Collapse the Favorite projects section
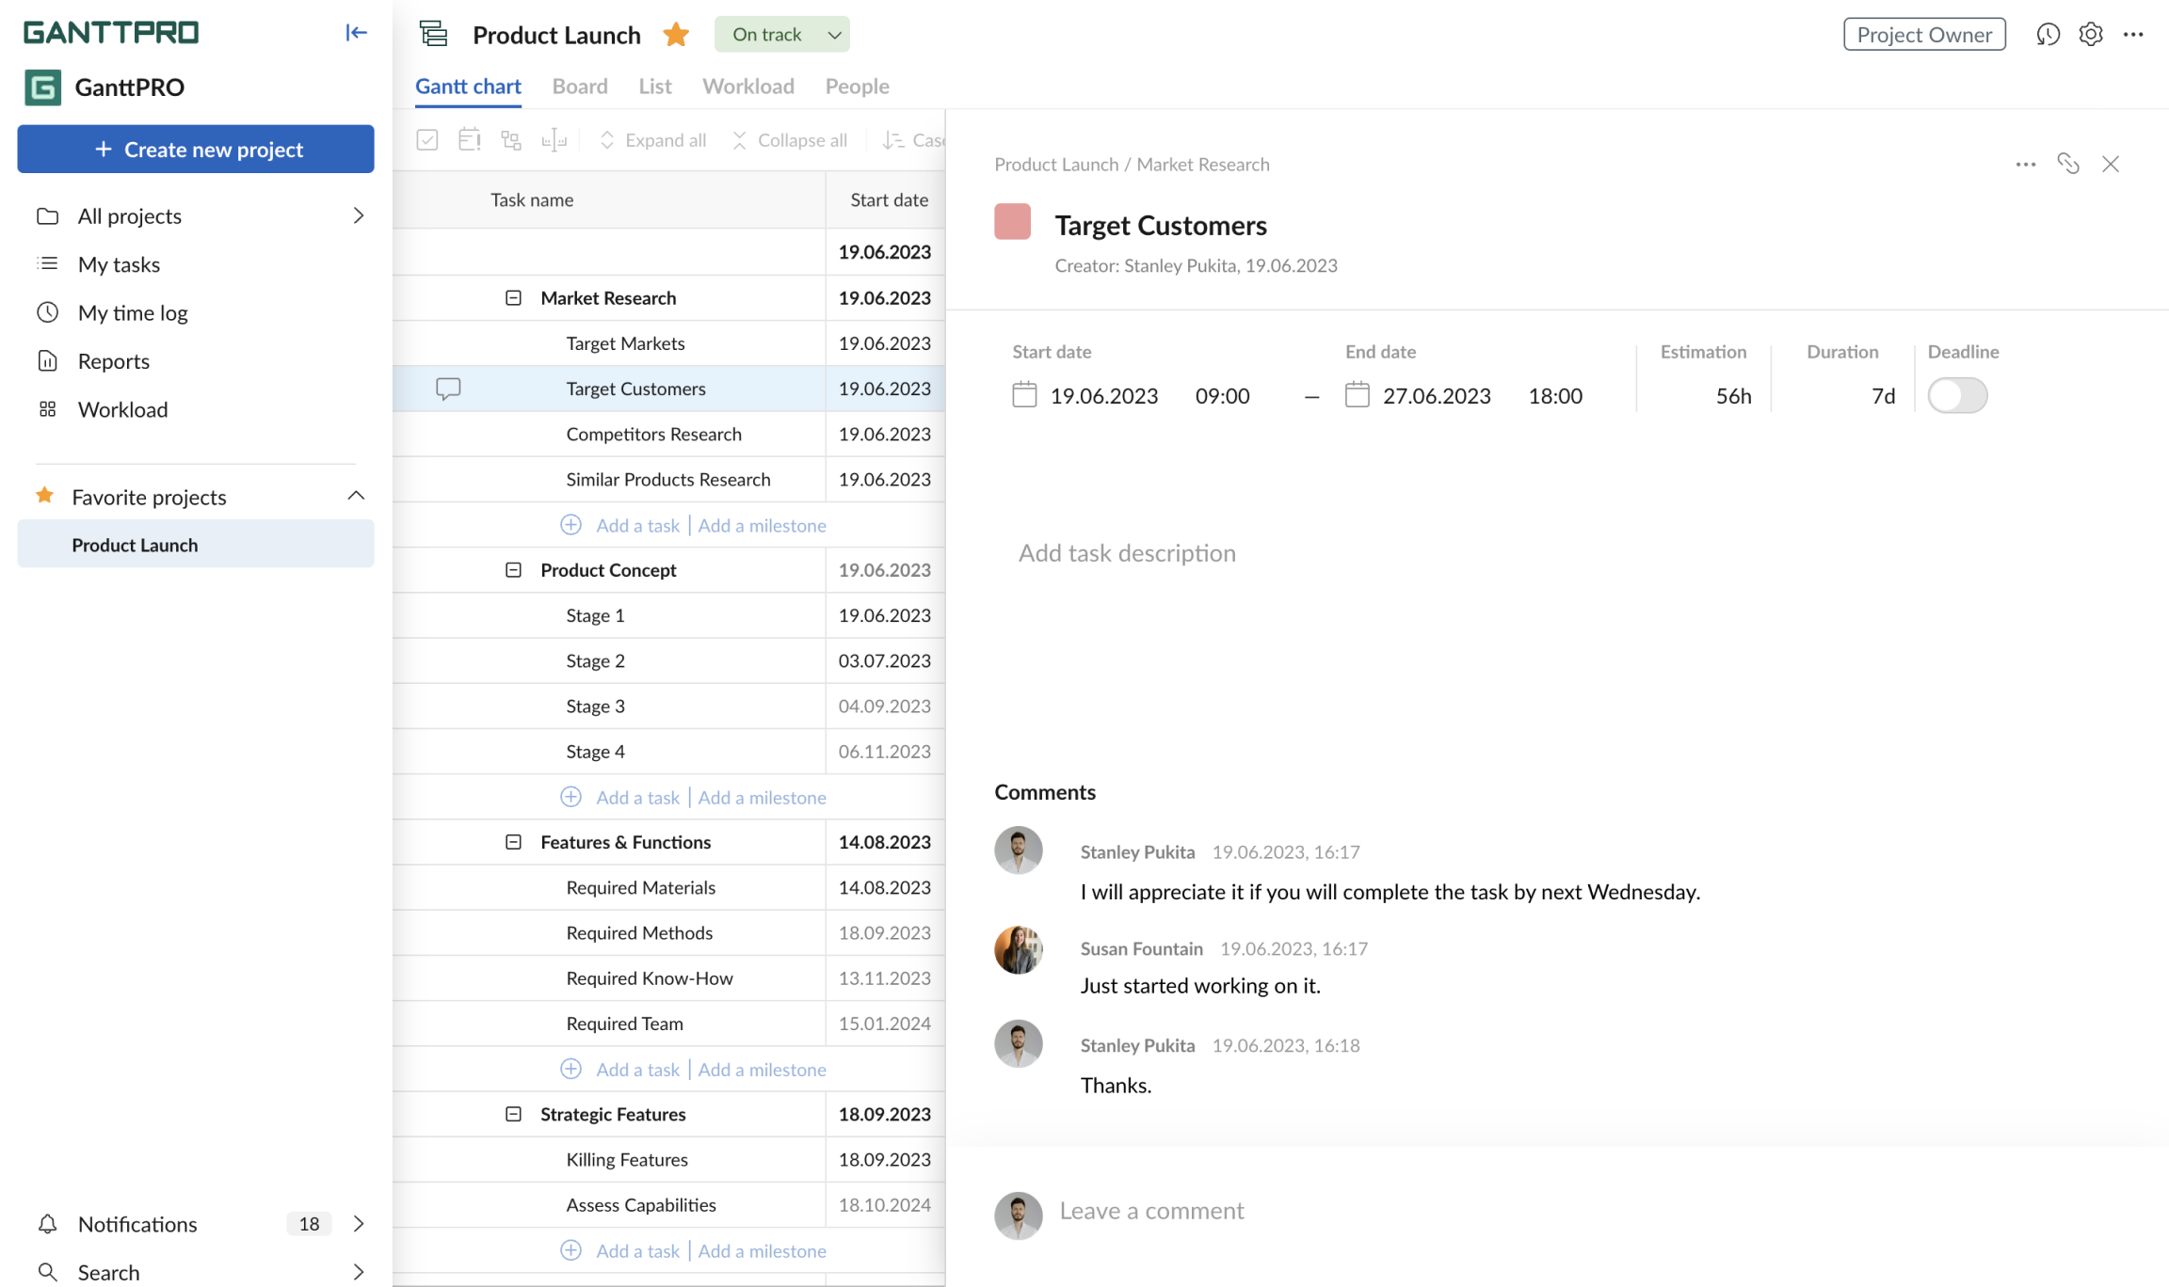Image resolution: width=2169 pixels, height=1287 pixels. [356, 496]
